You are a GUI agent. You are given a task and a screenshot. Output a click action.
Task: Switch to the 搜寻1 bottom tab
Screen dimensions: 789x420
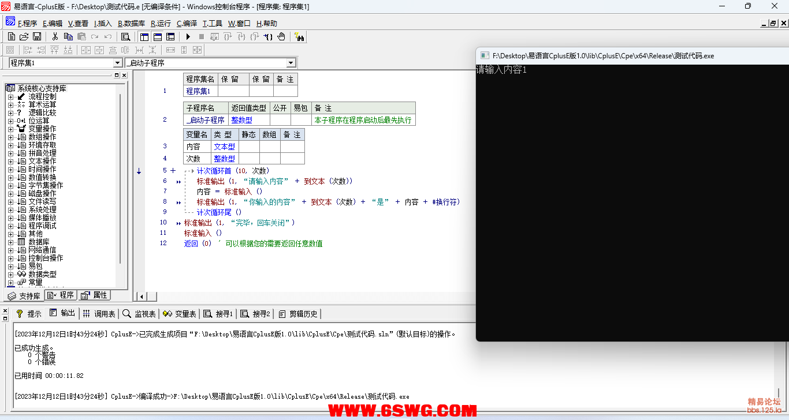[x=218, y=314]
